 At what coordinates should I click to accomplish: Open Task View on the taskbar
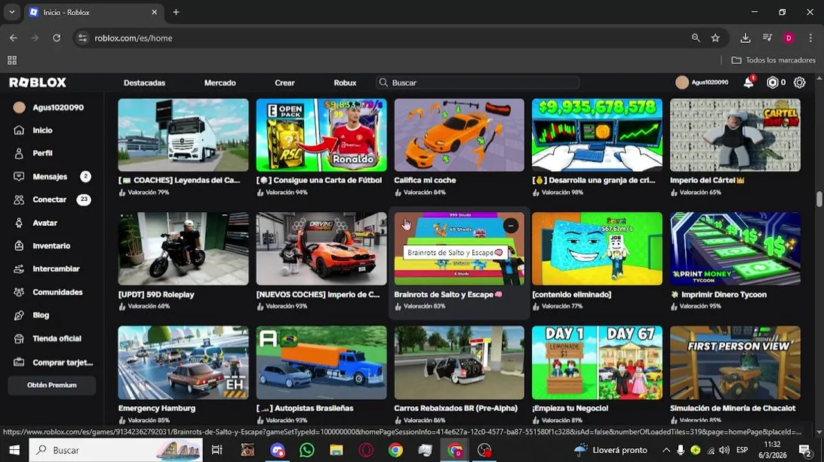point(217,450)
